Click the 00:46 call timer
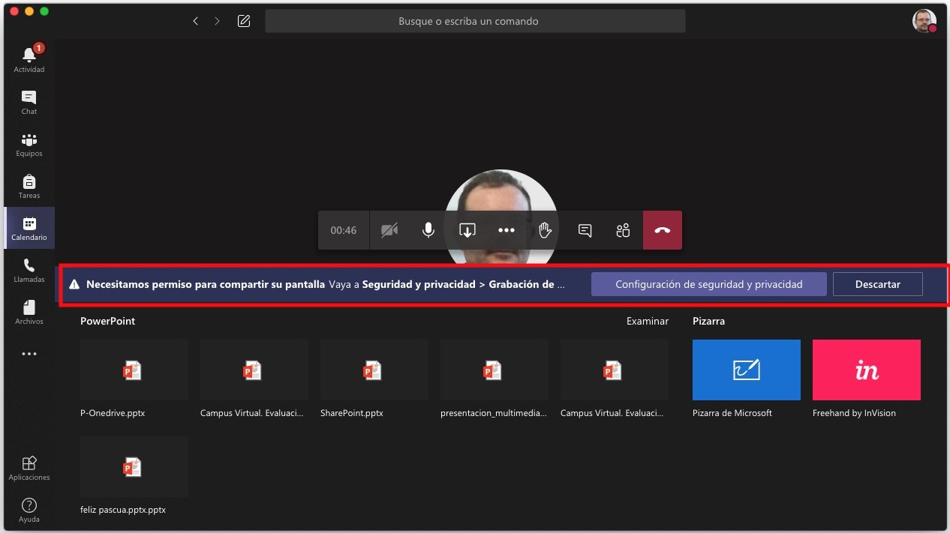950x533 pixels. 344,230
